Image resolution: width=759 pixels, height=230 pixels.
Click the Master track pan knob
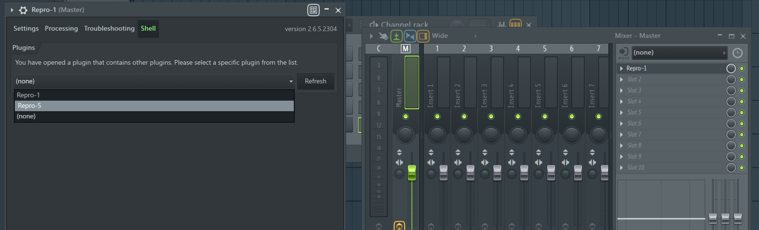coord(406,135)
